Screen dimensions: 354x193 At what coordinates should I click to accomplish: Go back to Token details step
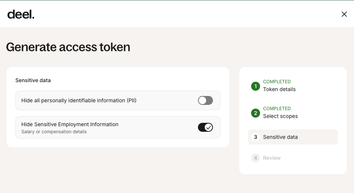pyautogui.click(x=279, y=89)
